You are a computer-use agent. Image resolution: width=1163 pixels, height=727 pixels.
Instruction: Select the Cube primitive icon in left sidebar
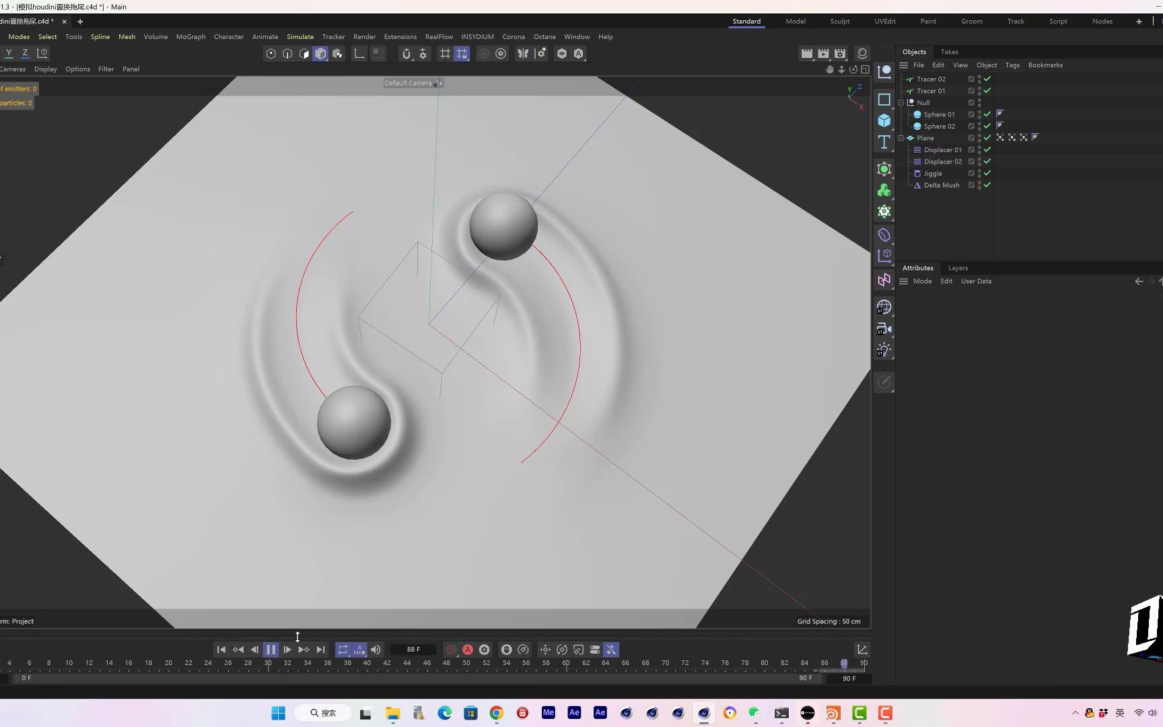pyautogui.click(x=884, y=120)
